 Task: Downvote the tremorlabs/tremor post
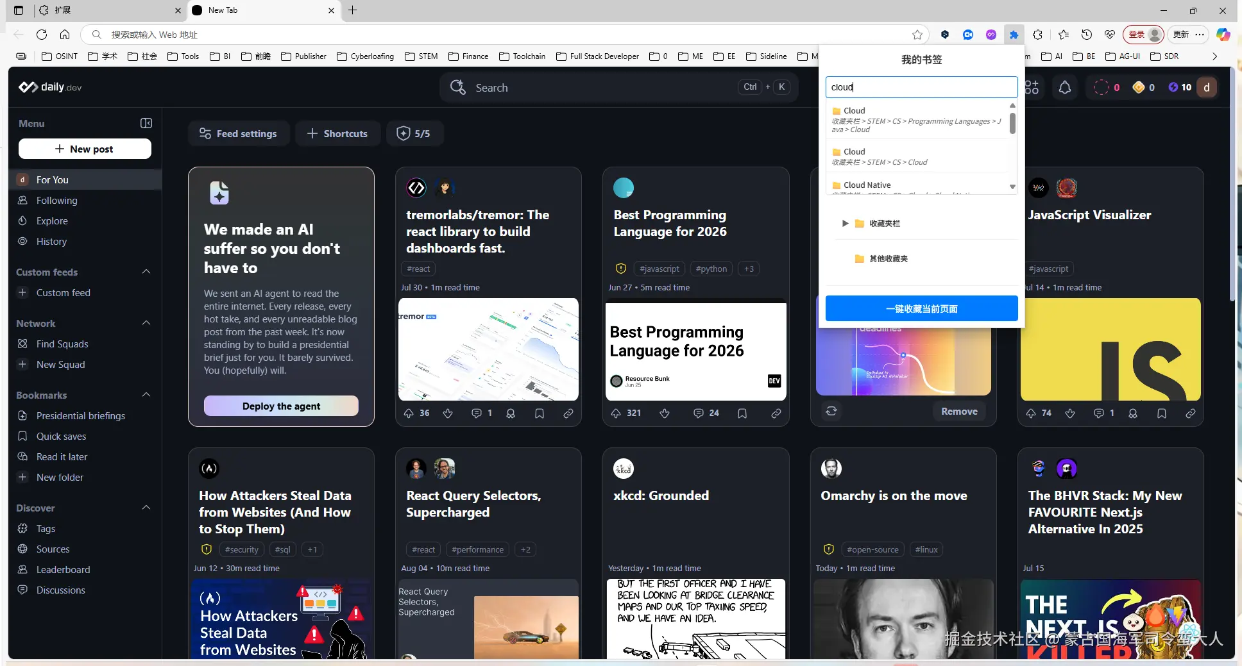[448, 413]
